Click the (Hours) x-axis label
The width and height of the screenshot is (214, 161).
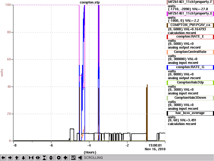90,152
